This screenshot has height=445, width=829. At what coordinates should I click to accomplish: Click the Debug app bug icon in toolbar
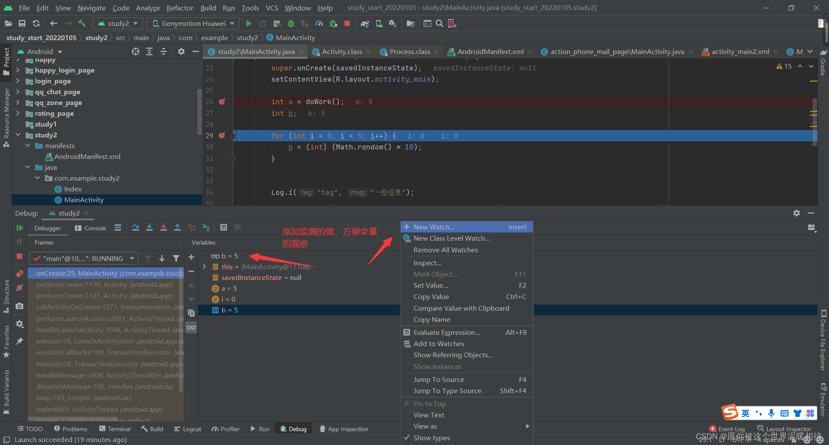(291, 23)
